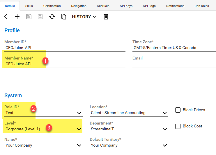216x155 pixels.
Task: Go to the API Keys tab
Action: click(126, 6)
